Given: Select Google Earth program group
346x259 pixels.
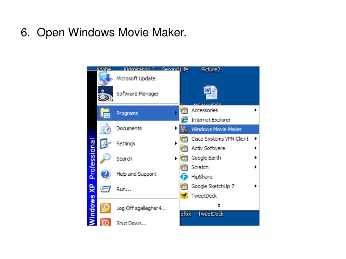Looking at the screenshot, I should click(x=219, y=158).
